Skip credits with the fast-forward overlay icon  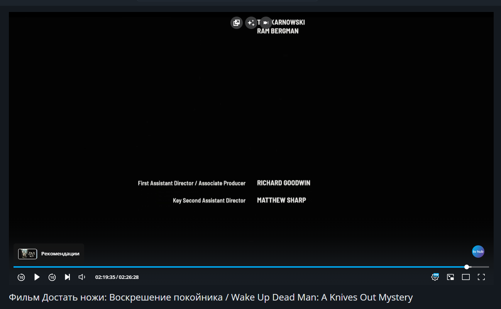click(266, 23)
